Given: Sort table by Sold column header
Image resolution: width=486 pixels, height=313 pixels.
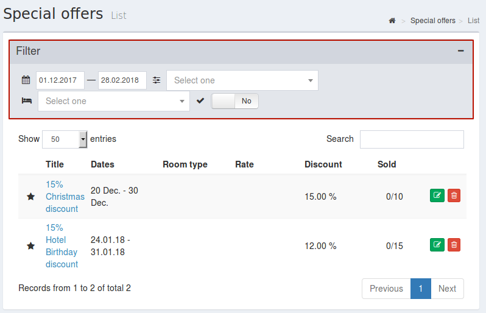Looking at the screenshot, I should pyautogui.click(x=387, y=164).
